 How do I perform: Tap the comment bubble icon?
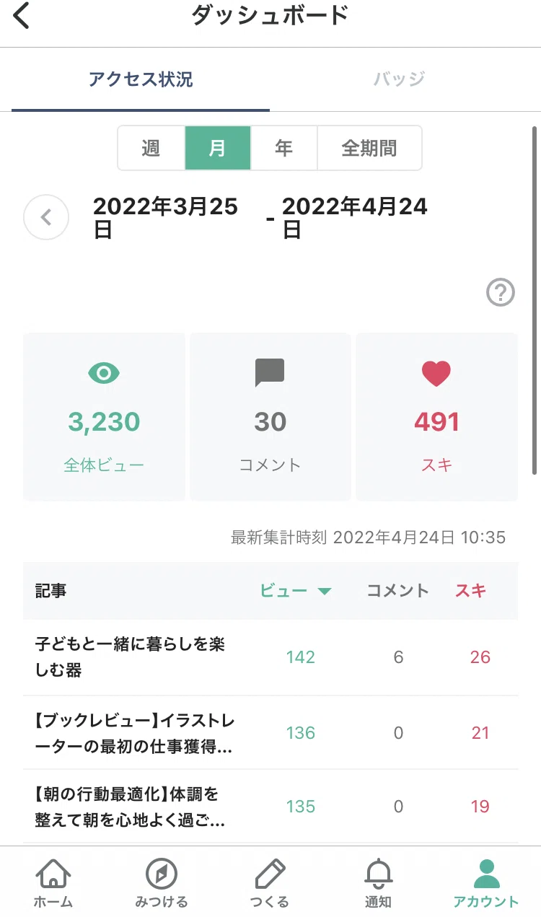click(270, 373)
